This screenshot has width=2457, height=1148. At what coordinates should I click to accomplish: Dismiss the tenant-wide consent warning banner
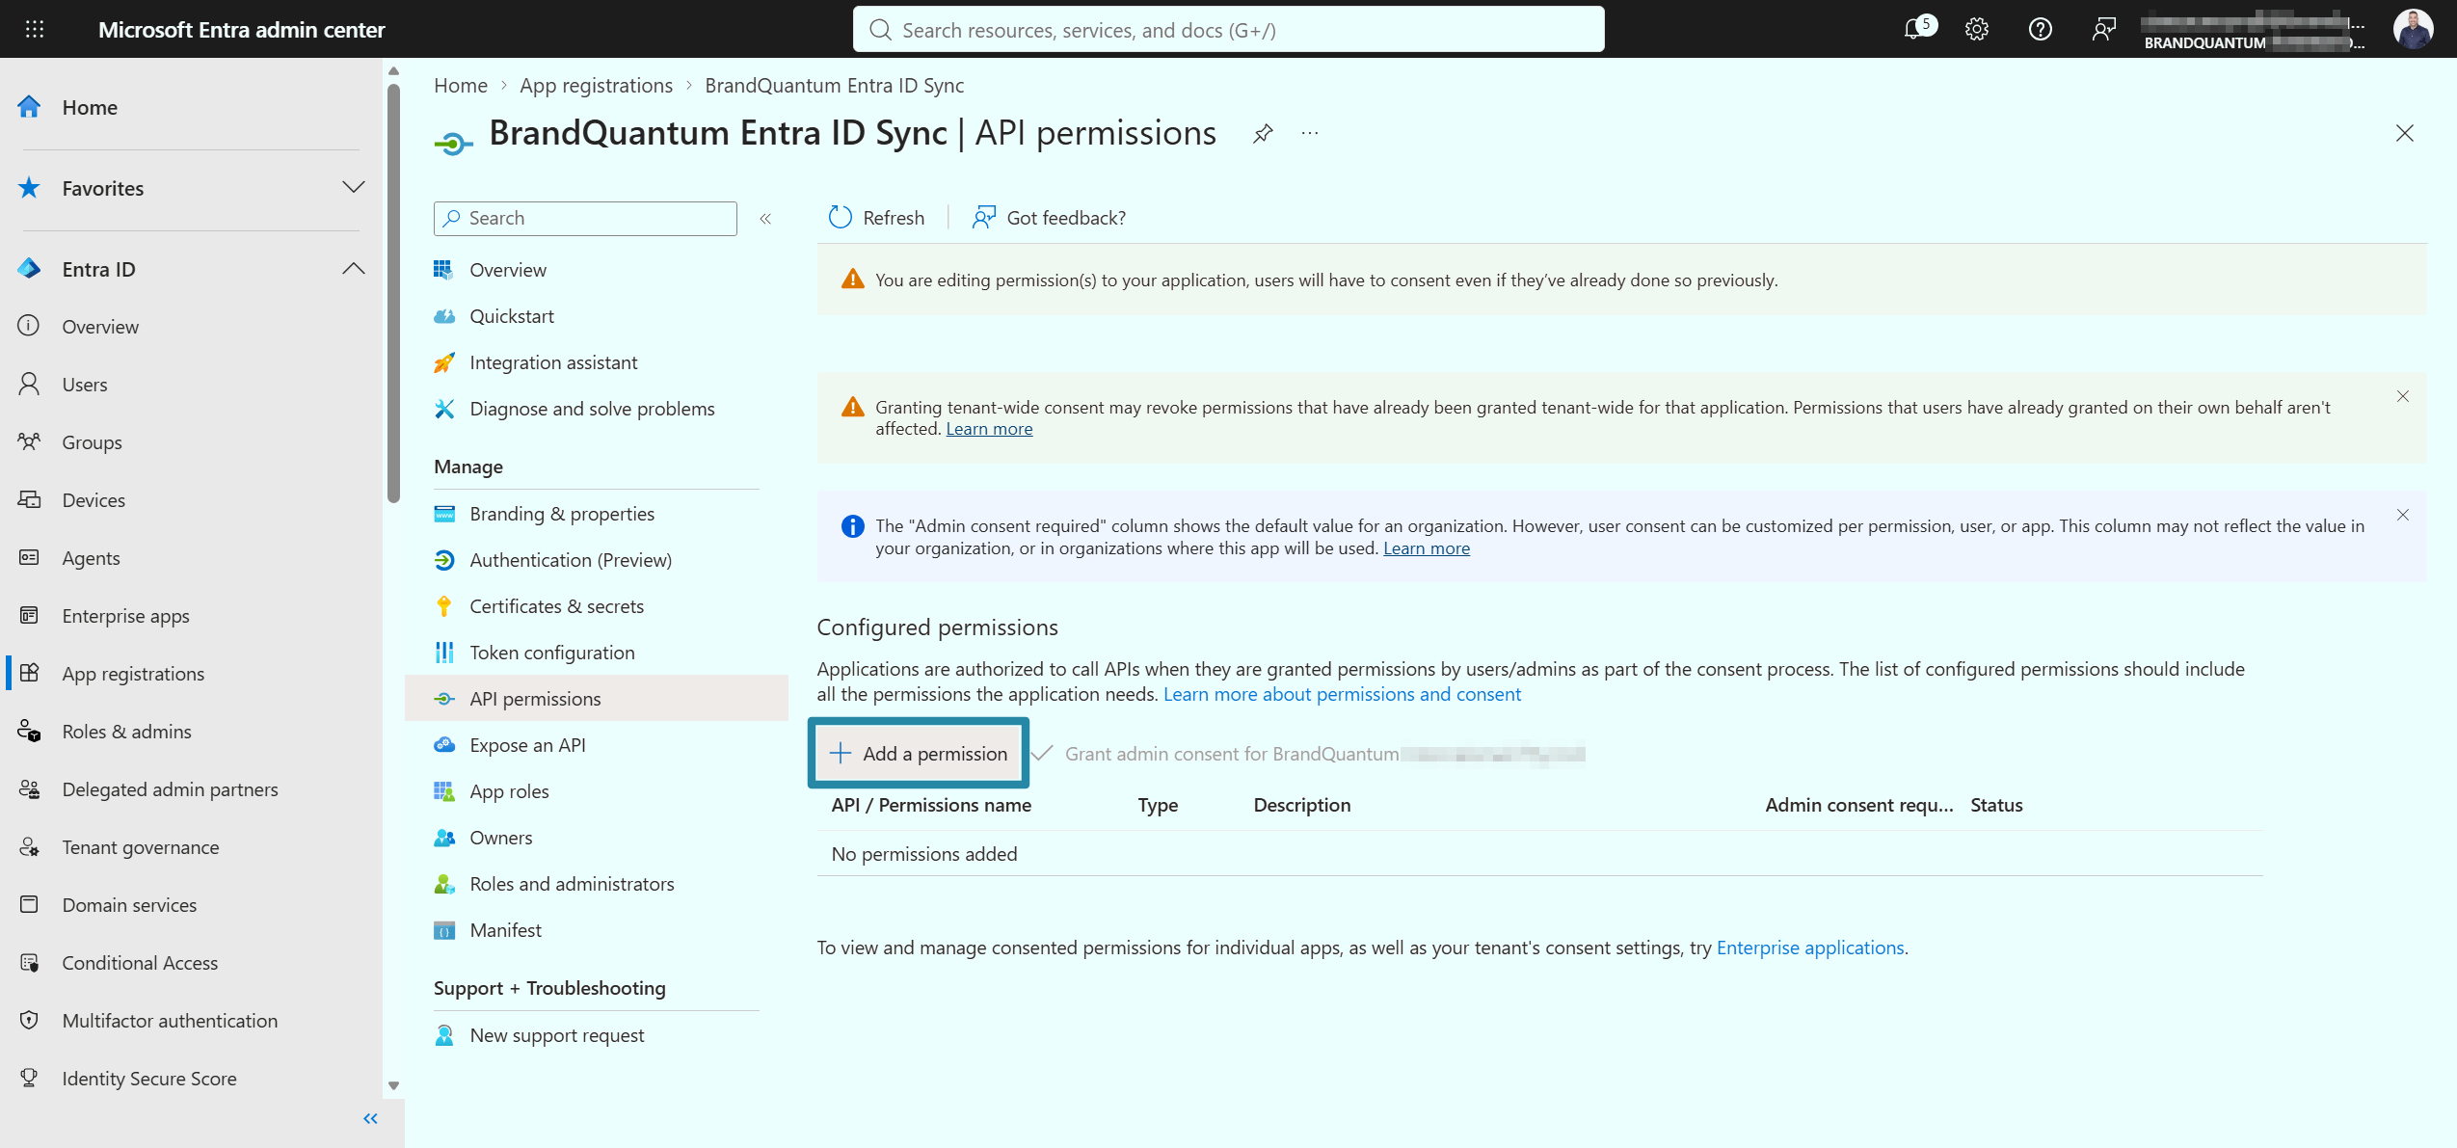(2402, 396)
